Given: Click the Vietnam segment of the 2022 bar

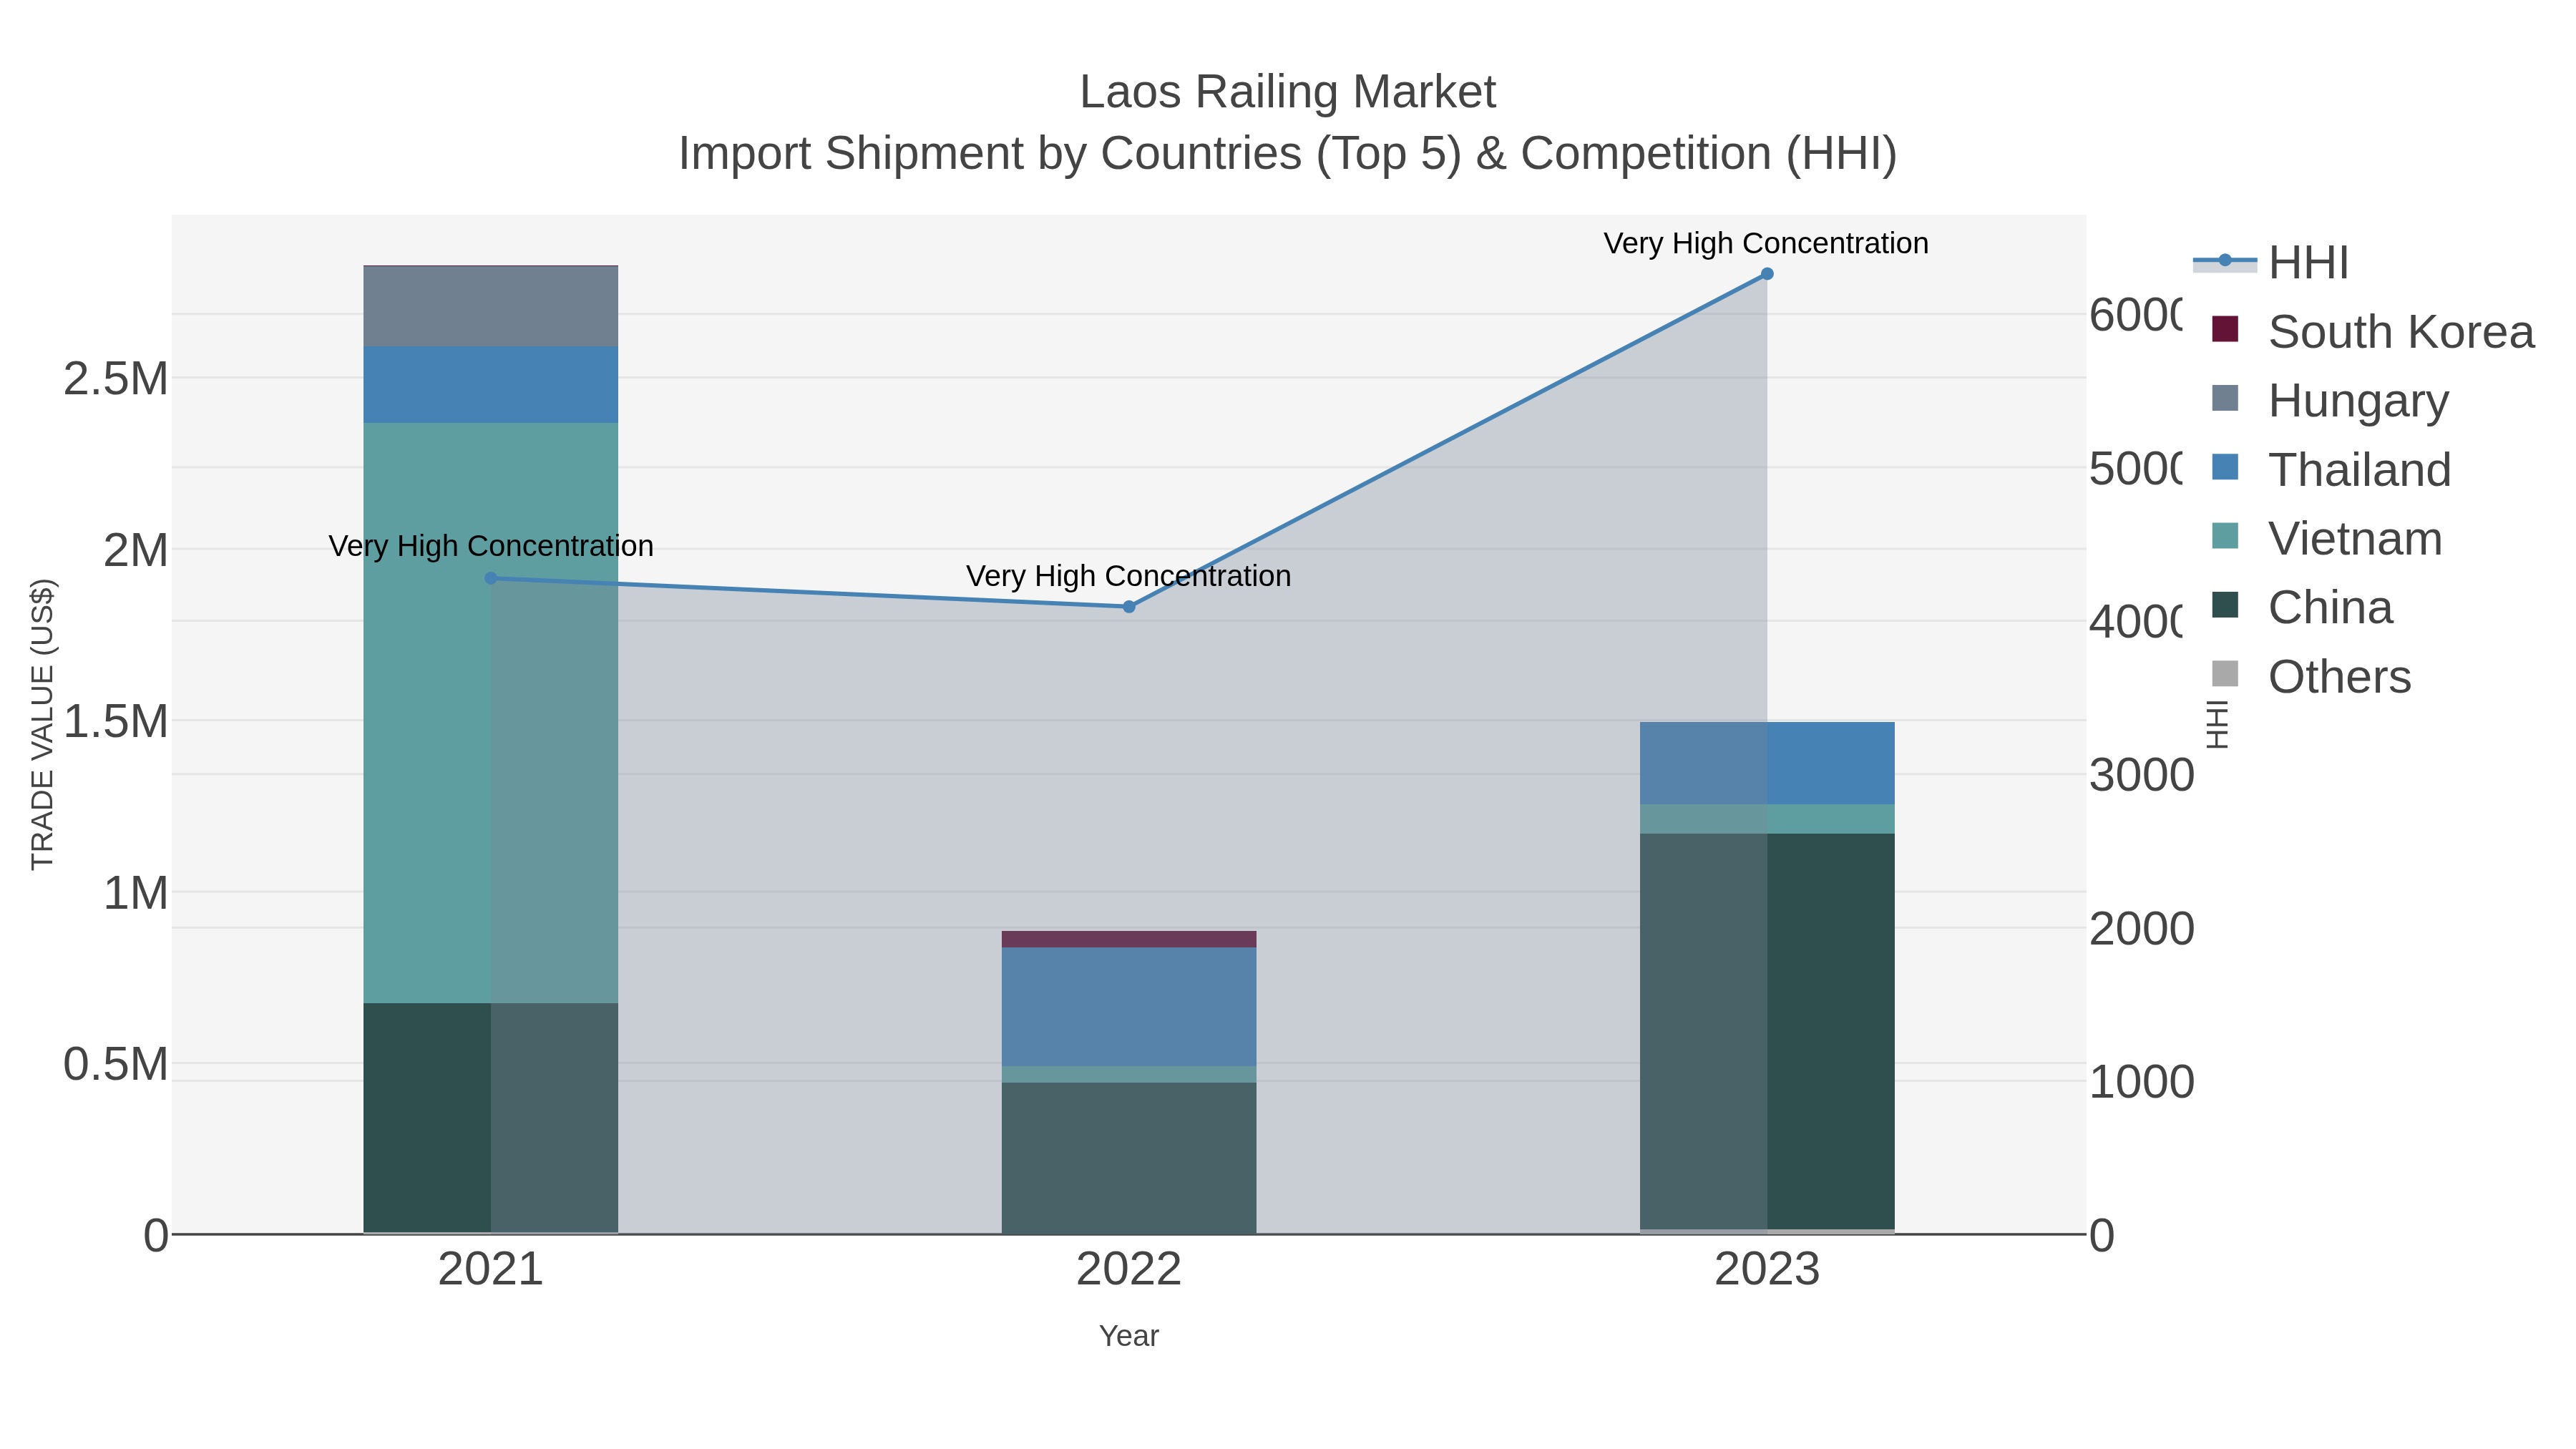Looking at the screenshot, I should pyautogui.click(x=1129, y=1075).
